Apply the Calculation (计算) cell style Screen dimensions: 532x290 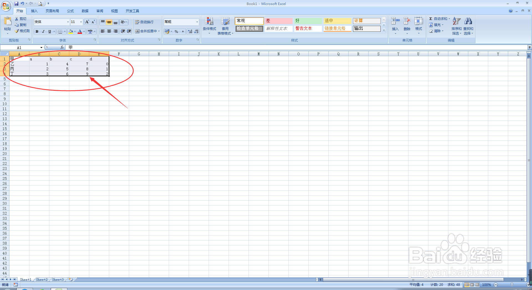(367, 21)
